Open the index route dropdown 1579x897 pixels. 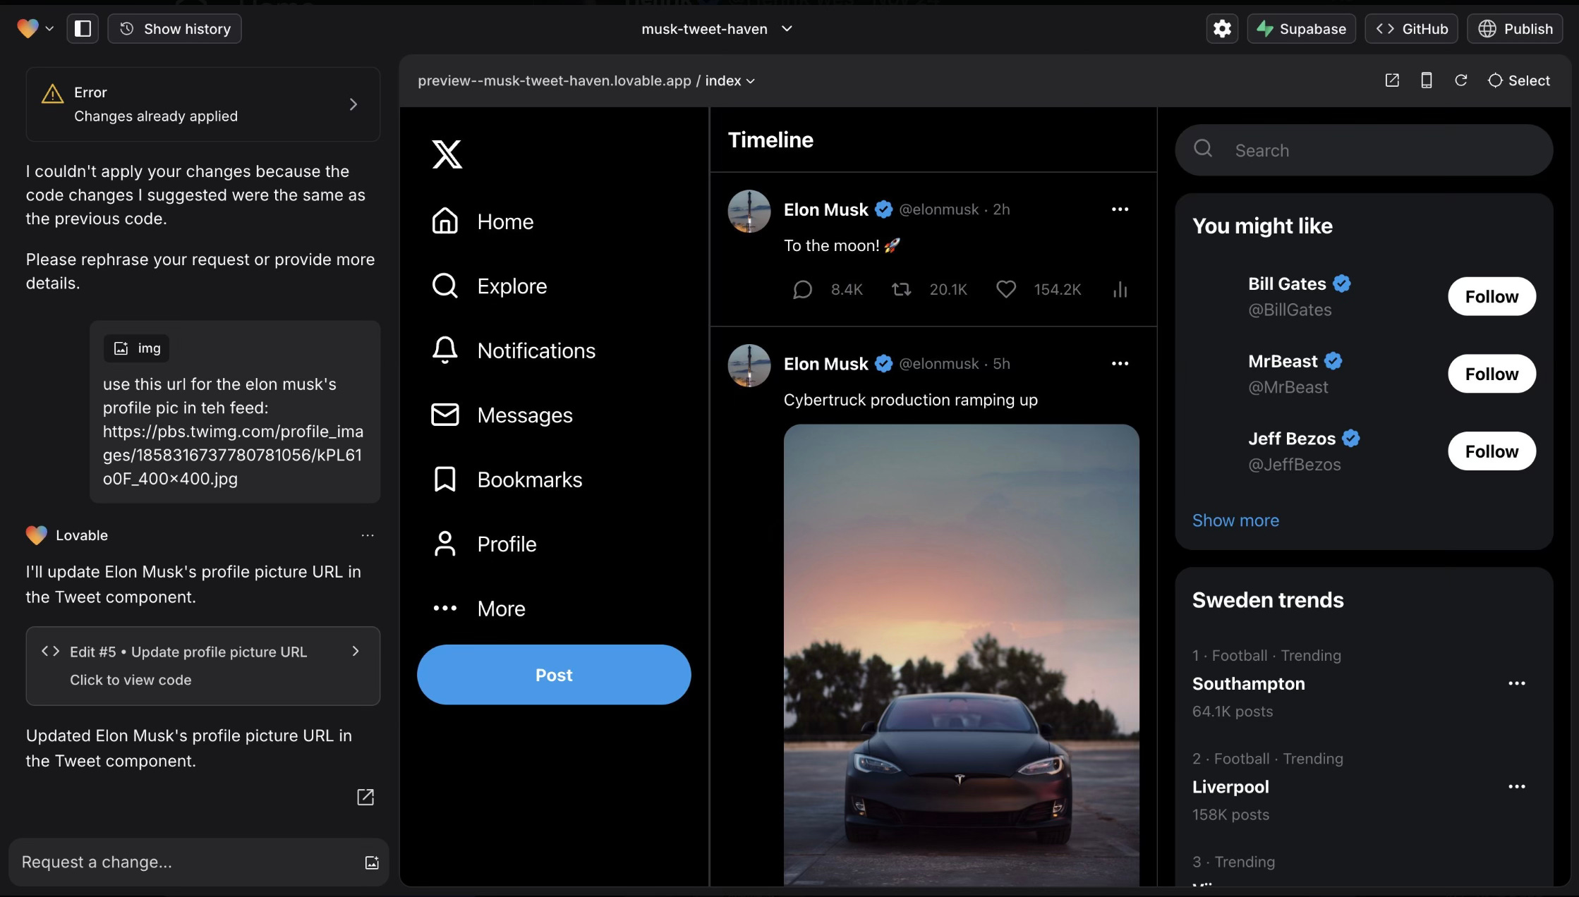tap(730, 81)
